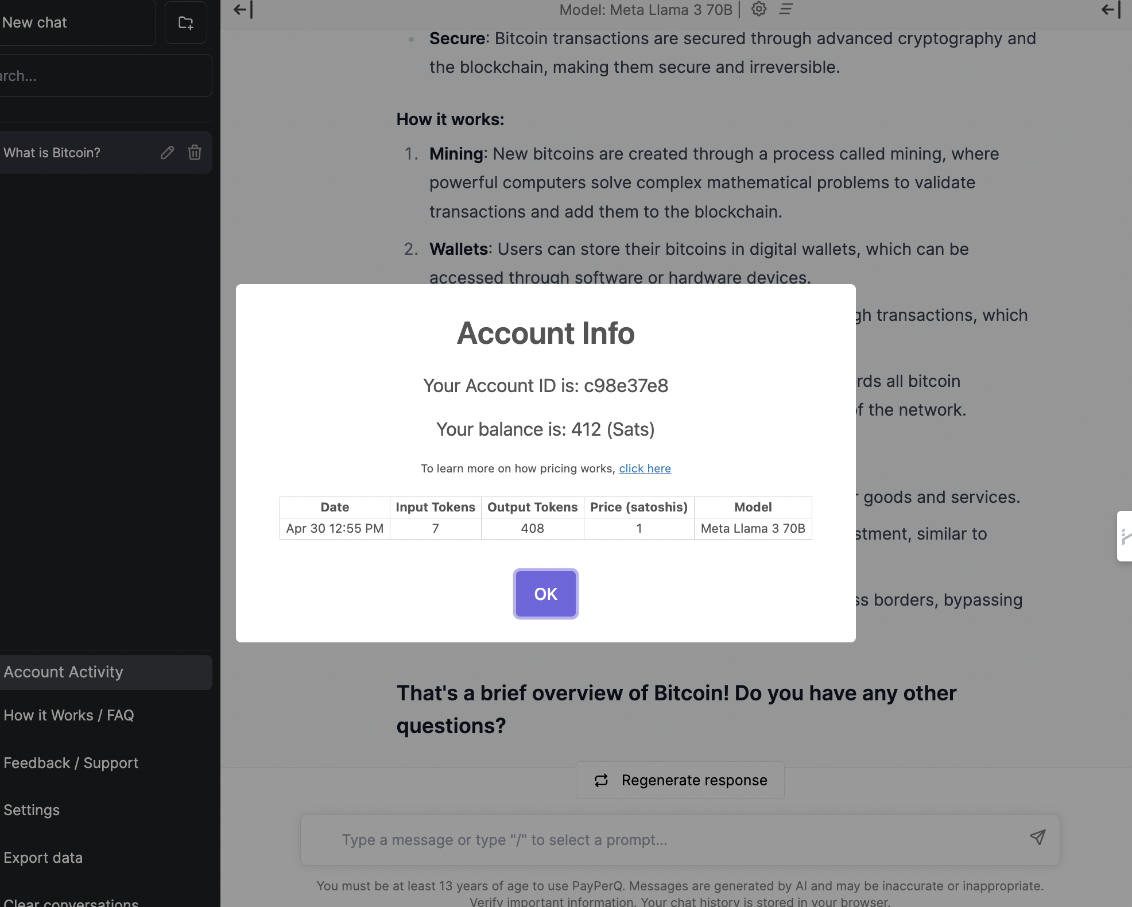This screenshot has height=907, width=1132.
Task: Follow the click here pricing link
Action: (x=645, y=468)
